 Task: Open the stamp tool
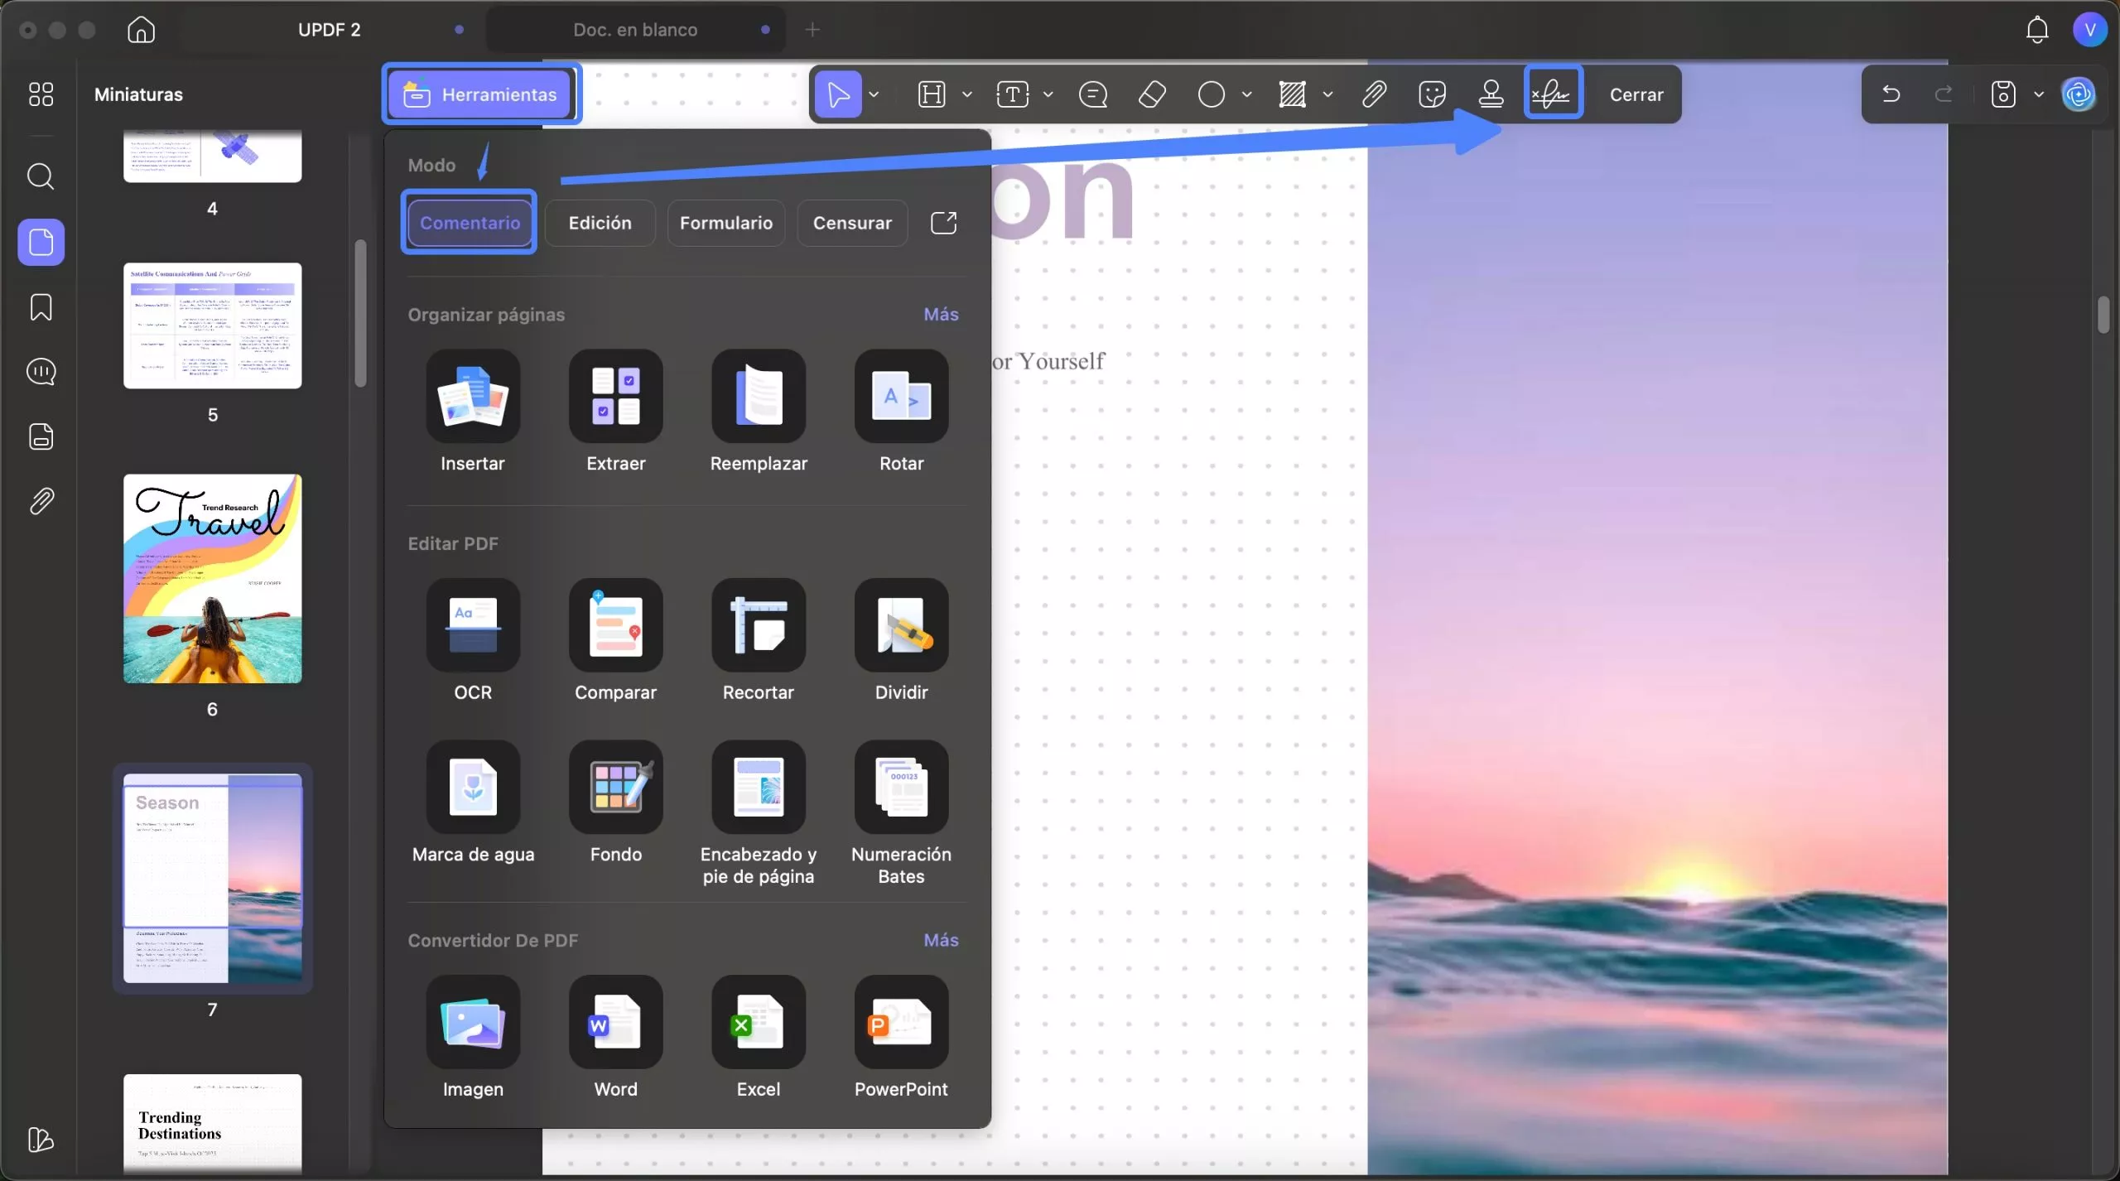click(1491, 94)
